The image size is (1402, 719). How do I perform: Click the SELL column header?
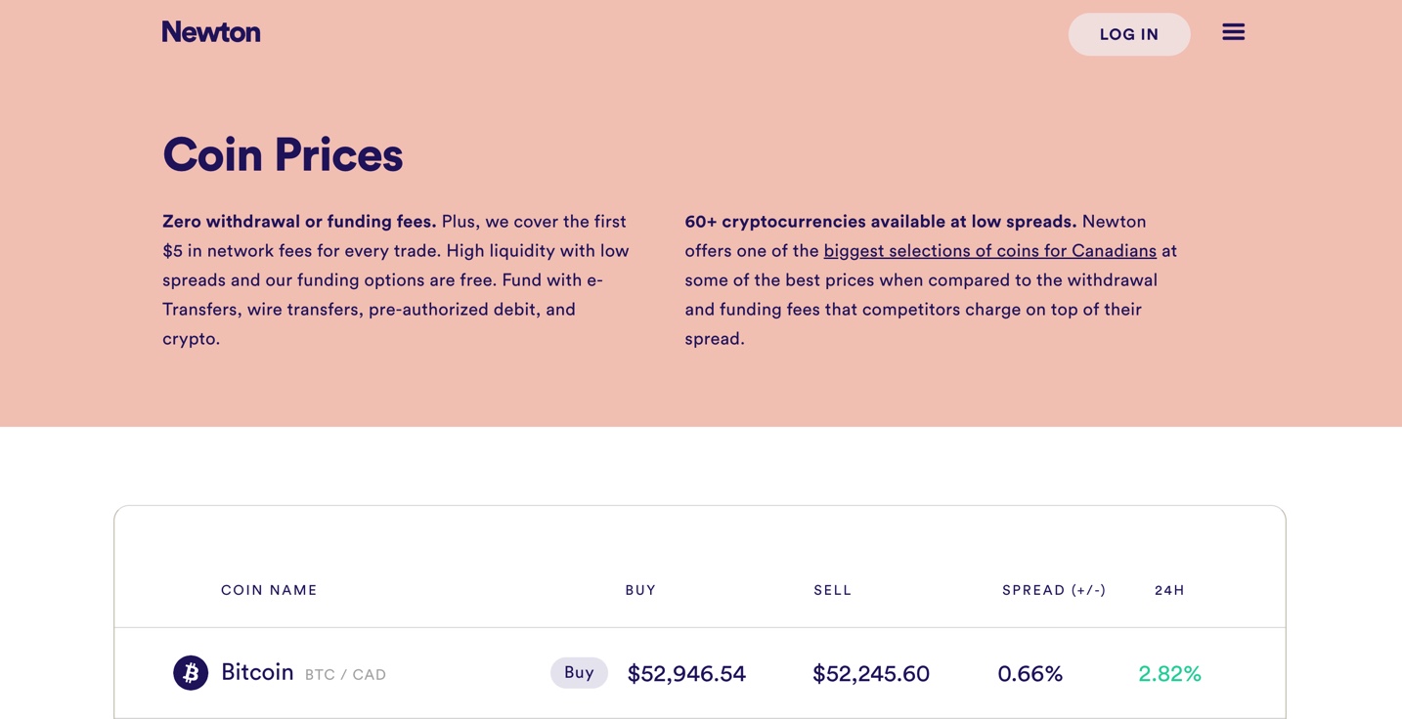[832, 590]
